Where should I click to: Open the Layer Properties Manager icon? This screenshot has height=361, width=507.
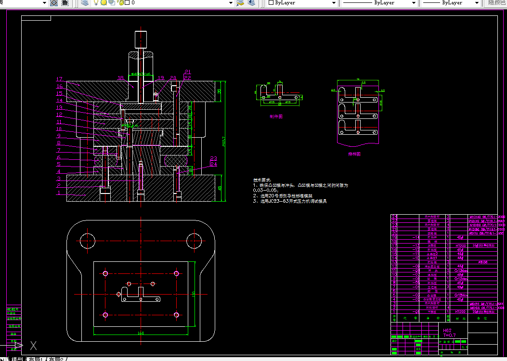tap(85, 3)
